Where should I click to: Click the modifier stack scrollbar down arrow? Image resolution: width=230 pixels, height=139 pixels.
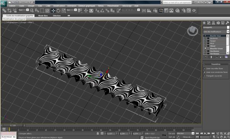[228, 53]
